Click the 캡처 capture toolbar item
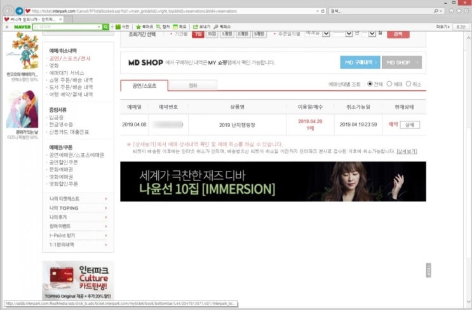This screenshot has height=310, width=472. tap(163, 27)
